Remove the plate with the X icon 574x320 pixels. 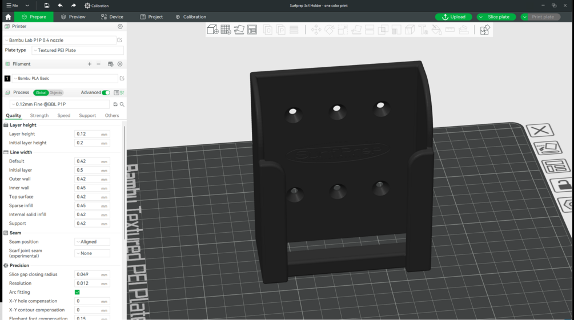[540, 130]
